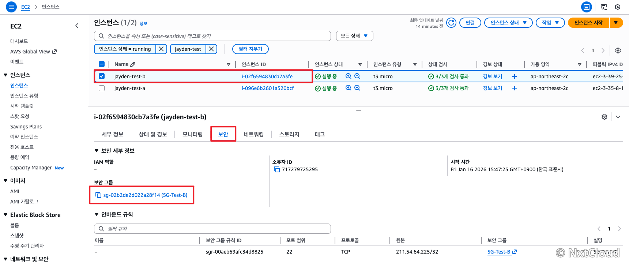Open AWS Global View in sidebar
Image resolution: width=629 pixels, height=266 pixels.
pyautogui.click(x=33, y=52)
